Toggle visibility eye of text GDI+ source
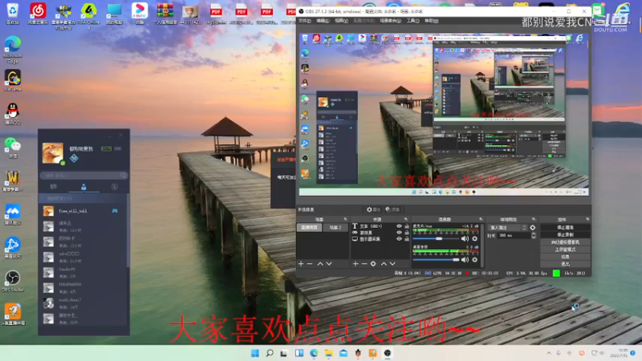 coord(399,226)
